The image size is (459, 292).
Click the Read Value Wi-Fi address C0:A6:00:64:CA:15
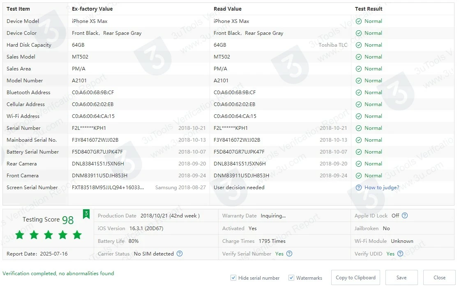click(x=235, y=116)
